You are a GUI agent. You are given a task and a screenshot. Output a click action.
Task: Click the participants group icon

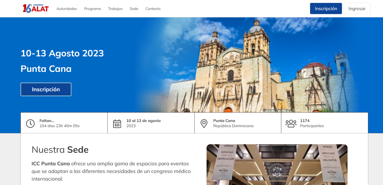(291, 123)
